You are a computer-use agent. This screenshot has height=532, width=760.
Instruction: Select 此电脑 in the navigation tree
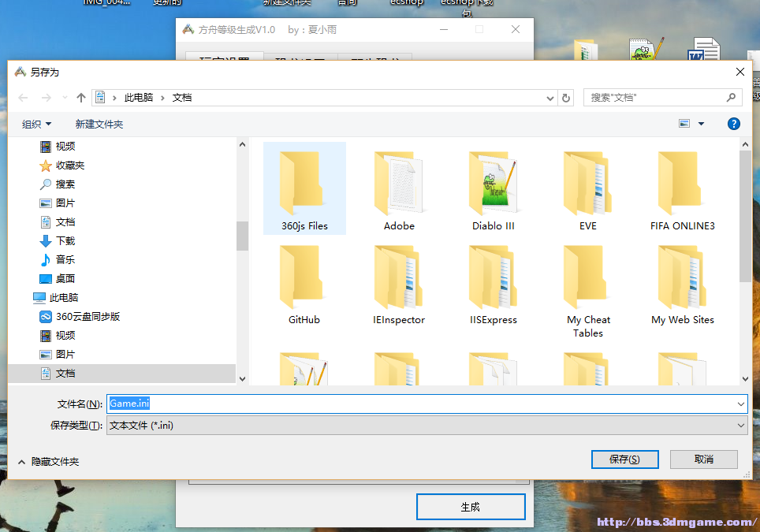click(56, 298)
